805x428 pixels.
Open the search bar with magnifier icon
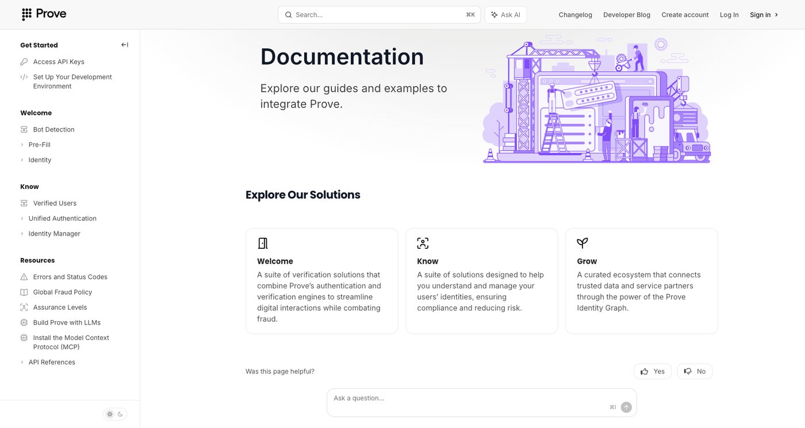click(289, 14)
